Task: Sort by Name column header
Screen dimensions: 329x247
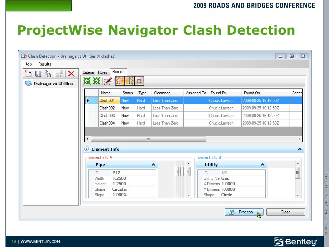Action: (x=109, y=93)
